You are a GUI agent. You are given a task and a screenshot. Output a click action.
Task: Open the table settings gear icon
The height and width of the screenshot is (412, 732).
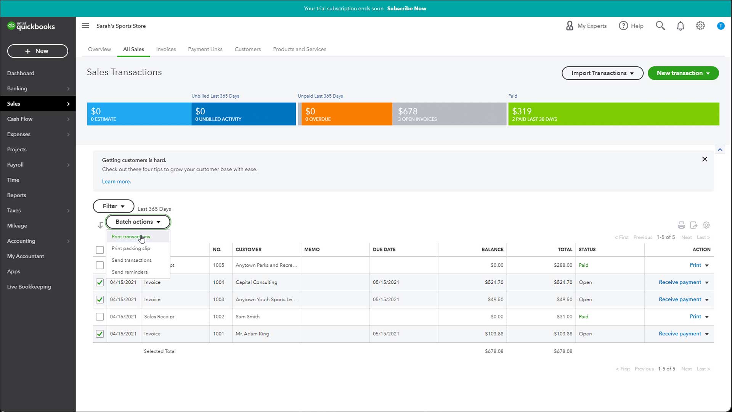706,225
